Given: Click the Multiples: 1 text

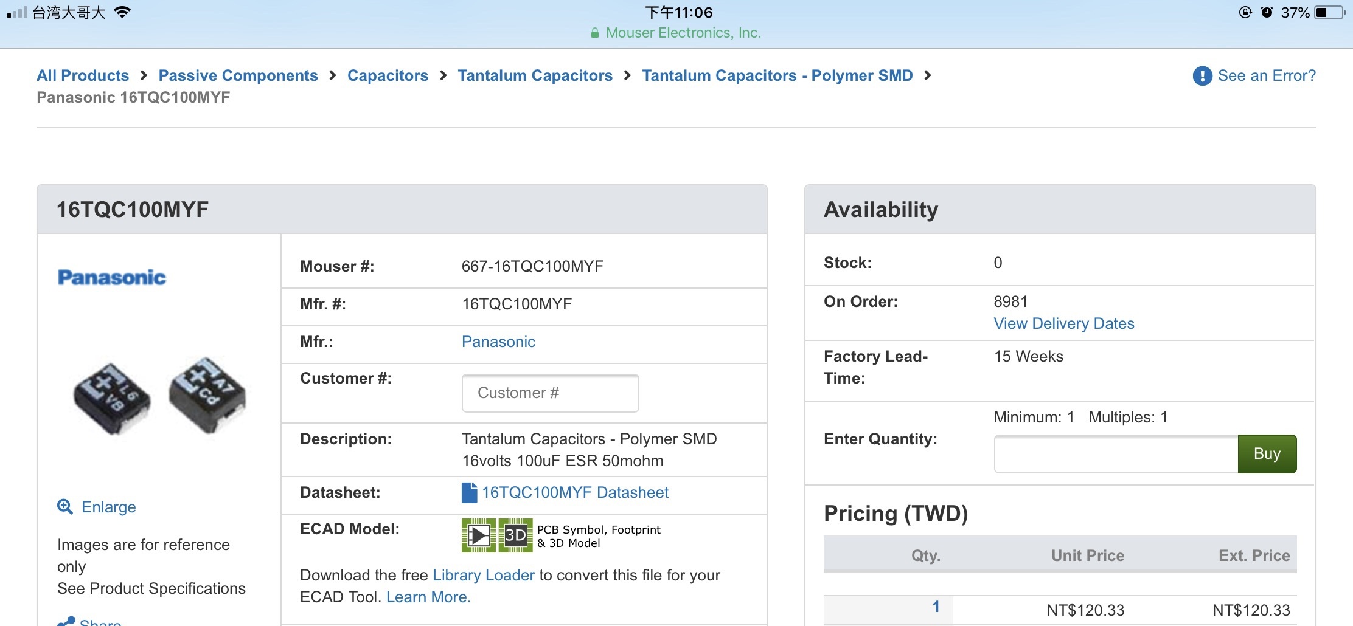Looking at the screenshot, I should tap(1128, 417).
